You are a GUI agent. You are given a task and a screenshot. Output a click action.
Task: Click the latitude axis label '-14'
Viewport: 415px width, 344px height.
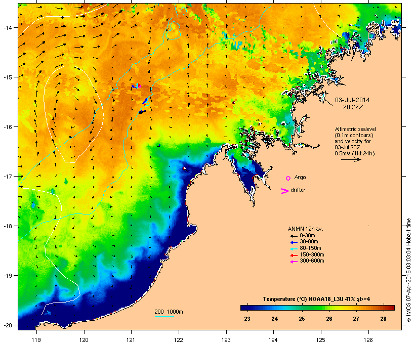tap(8, 27)
